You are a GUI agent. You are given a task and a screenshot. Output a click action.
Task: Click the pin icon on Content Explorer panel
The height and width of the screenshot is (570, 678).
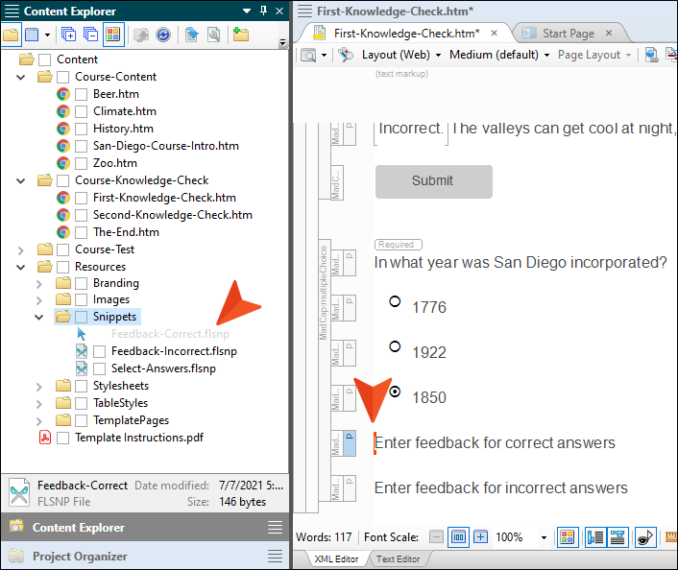263,11
